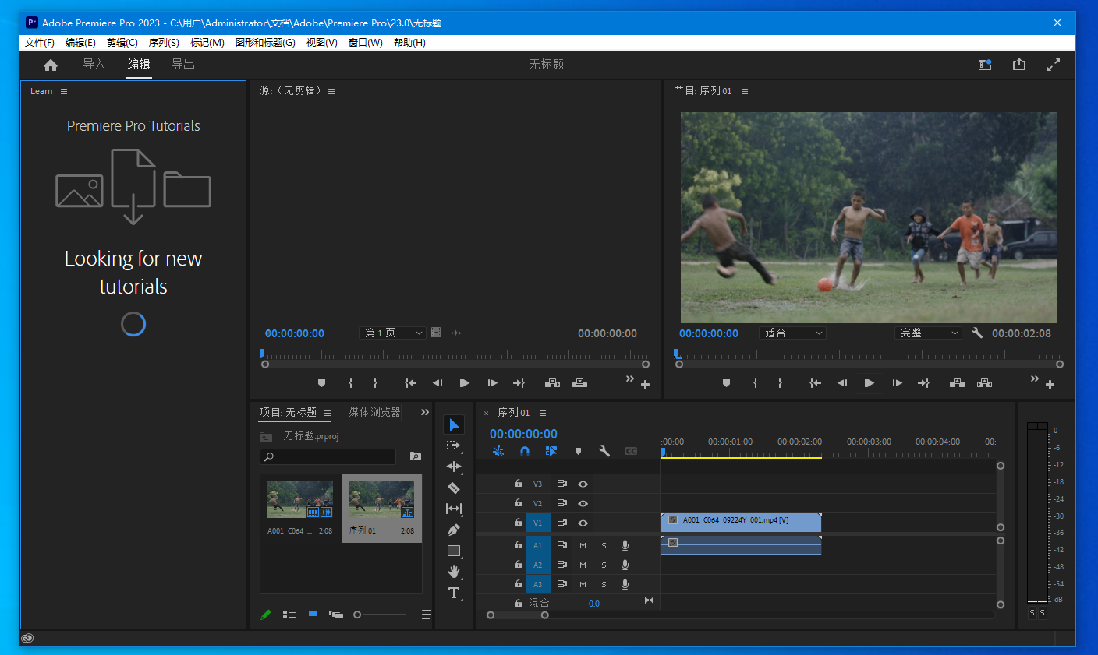Click Insert button in Source monitor

point(552,382)
